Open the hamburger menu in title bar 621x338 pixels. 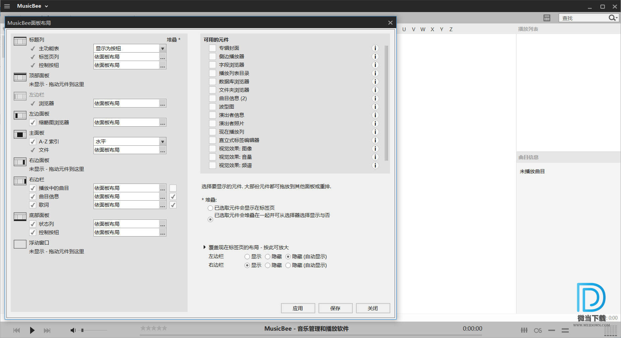click(7, 6)
